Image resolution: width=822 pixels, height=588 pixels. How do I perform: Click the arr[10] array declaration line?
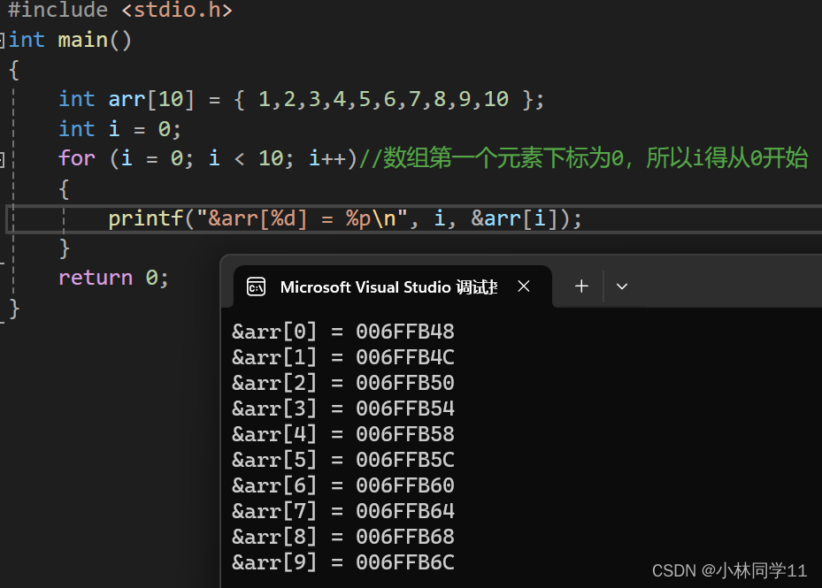tap(302, 99)
